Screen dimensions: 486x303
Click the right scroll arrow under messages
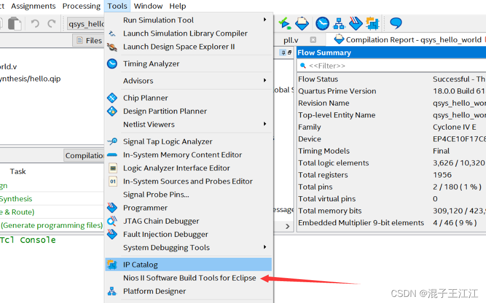(288, 227)
